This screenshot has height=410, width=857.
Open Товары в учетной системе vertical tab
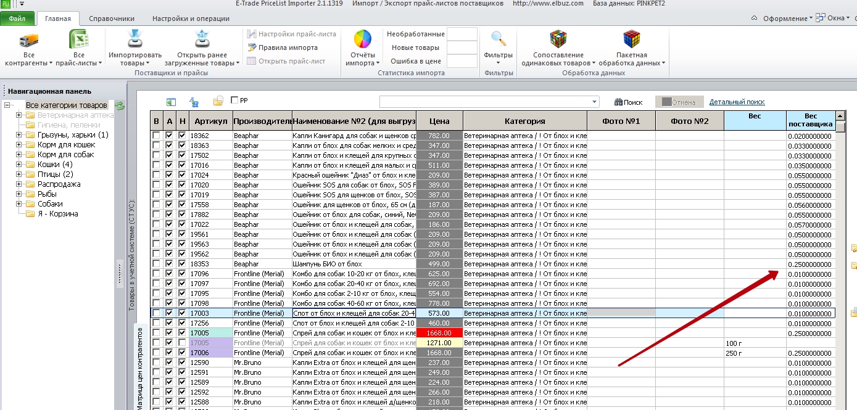131,254
